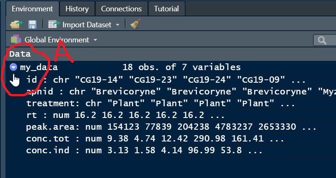
Task: Click the Import Dataset table icon
Action: 54,24
